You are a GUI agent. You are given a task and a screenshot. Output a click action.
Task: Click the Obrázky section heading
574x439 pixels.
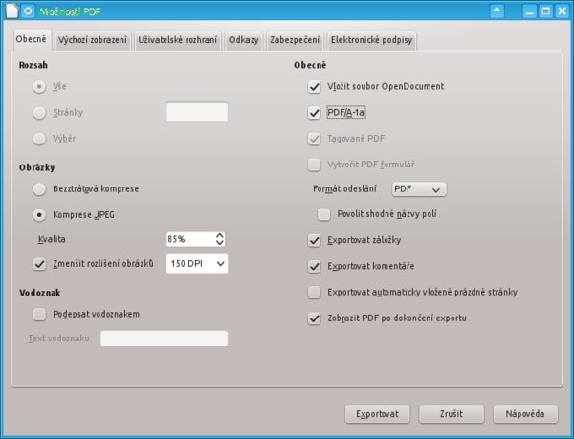pyautogui.click(x=37, y=167)
